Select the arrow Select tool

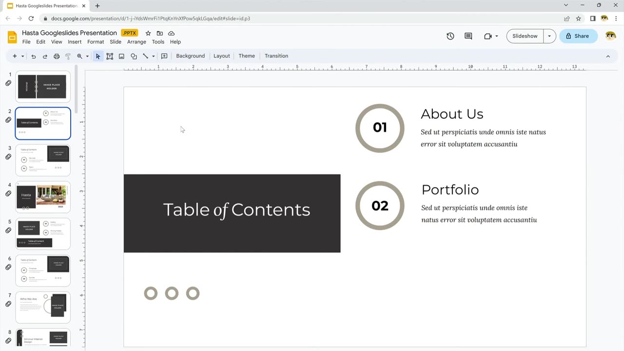tap(98, 56)
